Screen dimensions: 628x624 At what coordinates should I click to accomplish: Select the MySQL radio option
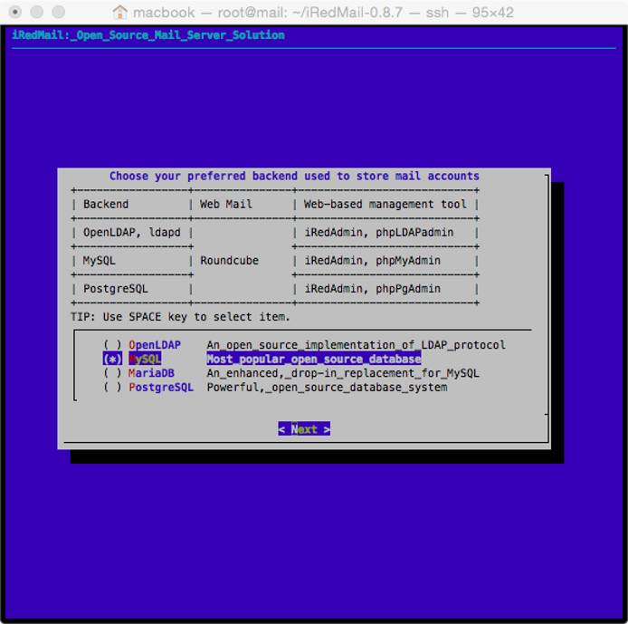112,359
